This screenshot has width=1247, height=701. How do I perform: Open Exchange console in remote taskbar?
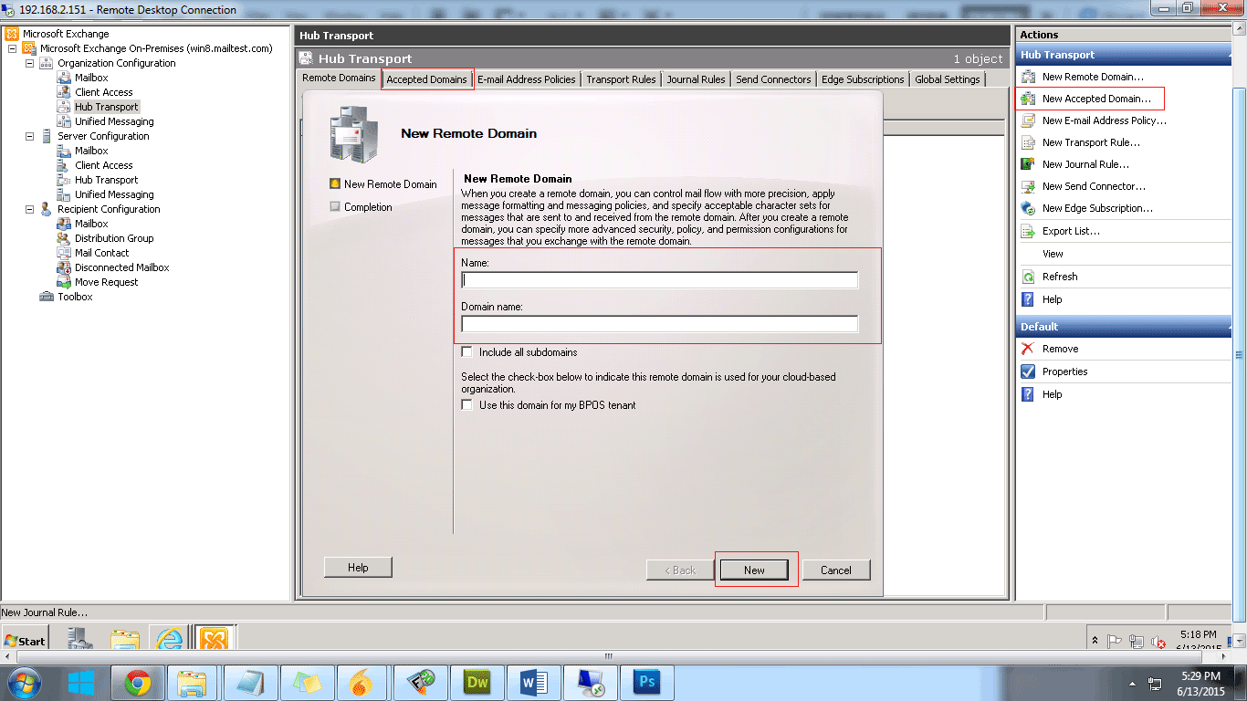coord(214,639)
